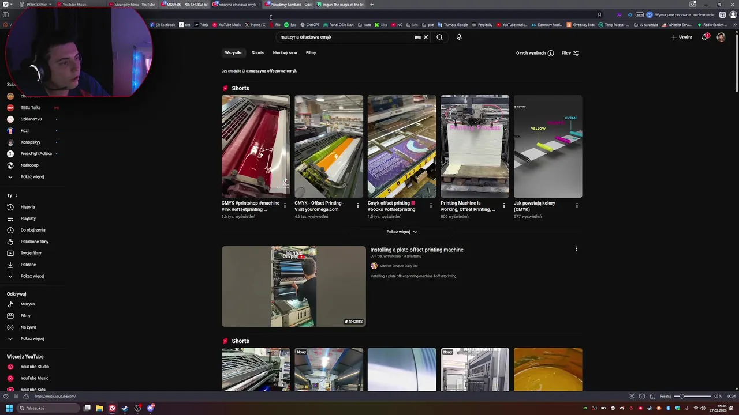The height and width of the screenshot is (415, 739).
Task: Open options menu for Installing a plate video
Action: coord(576,249)
